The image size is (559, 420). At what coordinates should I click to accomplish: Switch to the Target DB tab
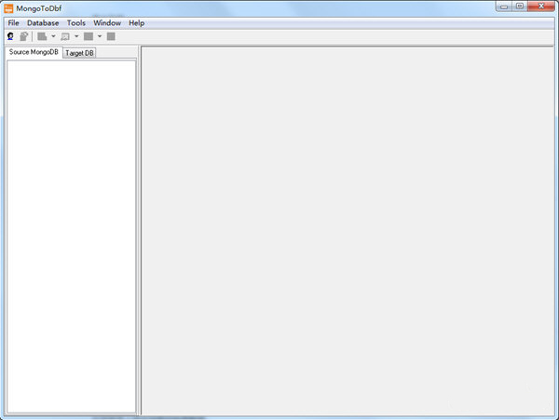point(79,53)
